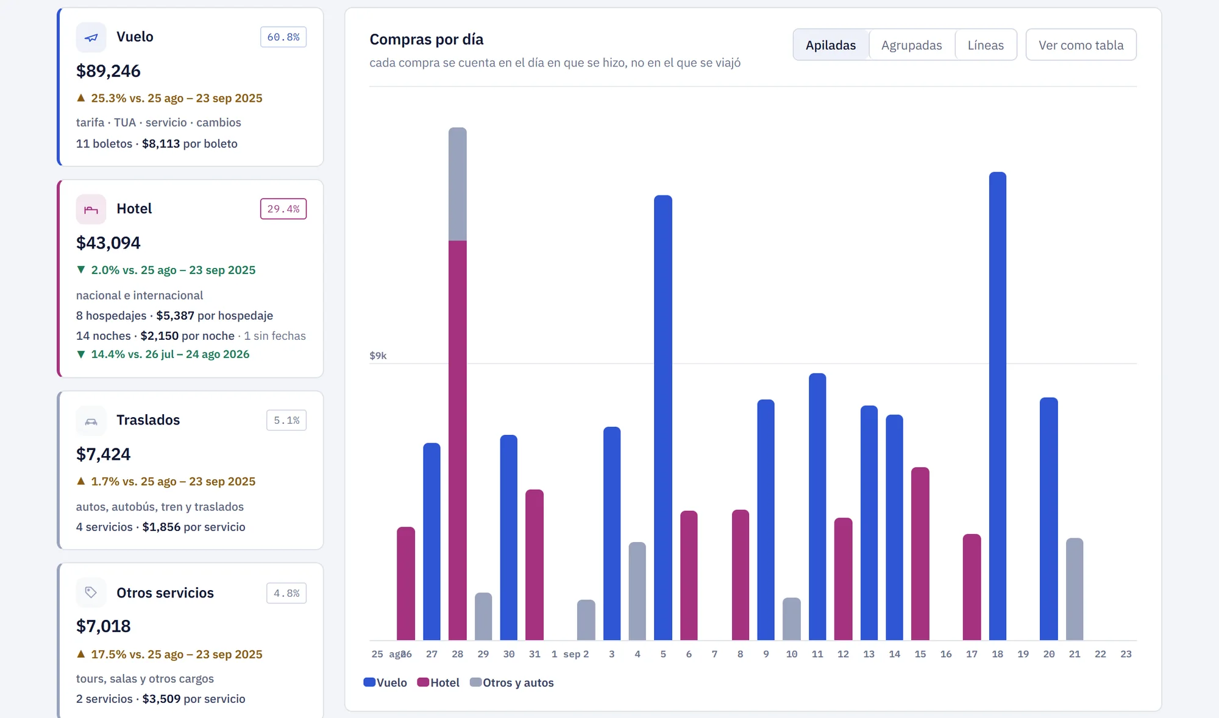Click the tallest blue bar on day 18
The height and width of the screenshot is (718, 1219).
pyautogui.click(x=997, y=406)
